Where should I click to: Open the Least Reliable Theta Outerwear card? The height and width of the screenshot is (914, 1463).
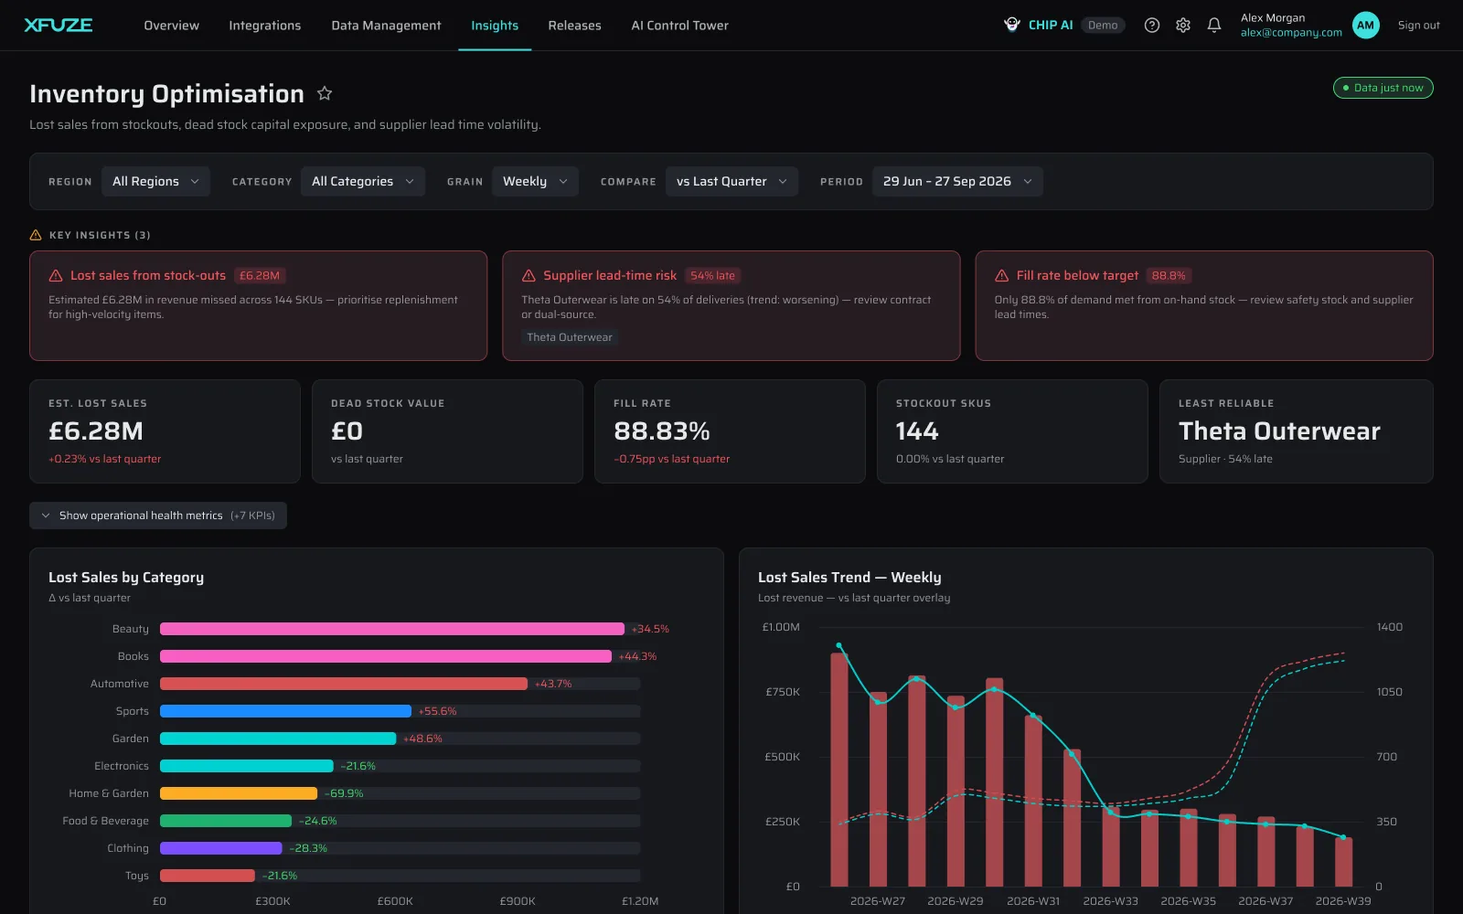(x=1296, y=431)
